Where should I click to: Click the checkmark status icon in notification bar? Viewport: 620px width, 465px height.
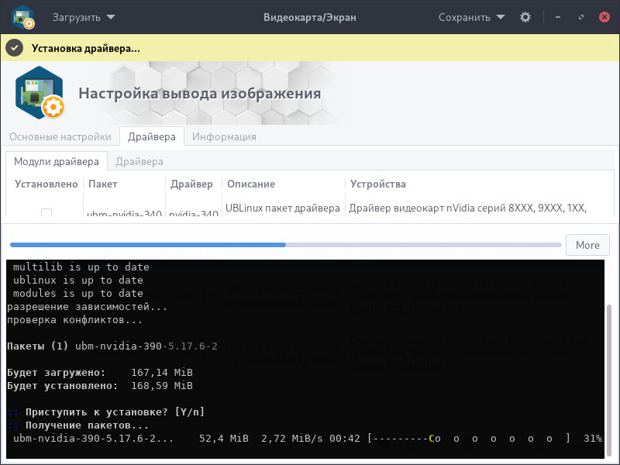click(14, 48)
